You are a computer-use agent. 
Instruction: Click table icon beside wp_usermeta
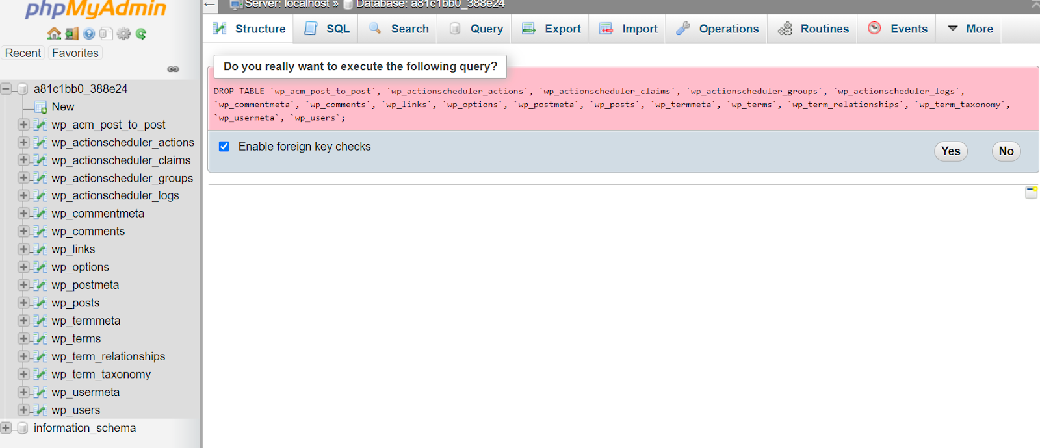coord(41,392)
